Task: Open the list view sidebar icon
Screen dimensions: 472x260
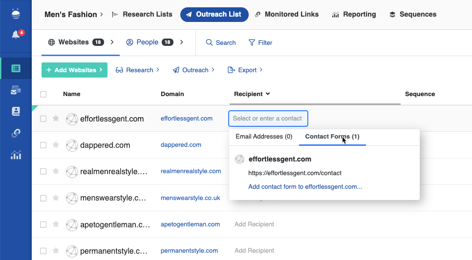Action: (x=16, y=68)
